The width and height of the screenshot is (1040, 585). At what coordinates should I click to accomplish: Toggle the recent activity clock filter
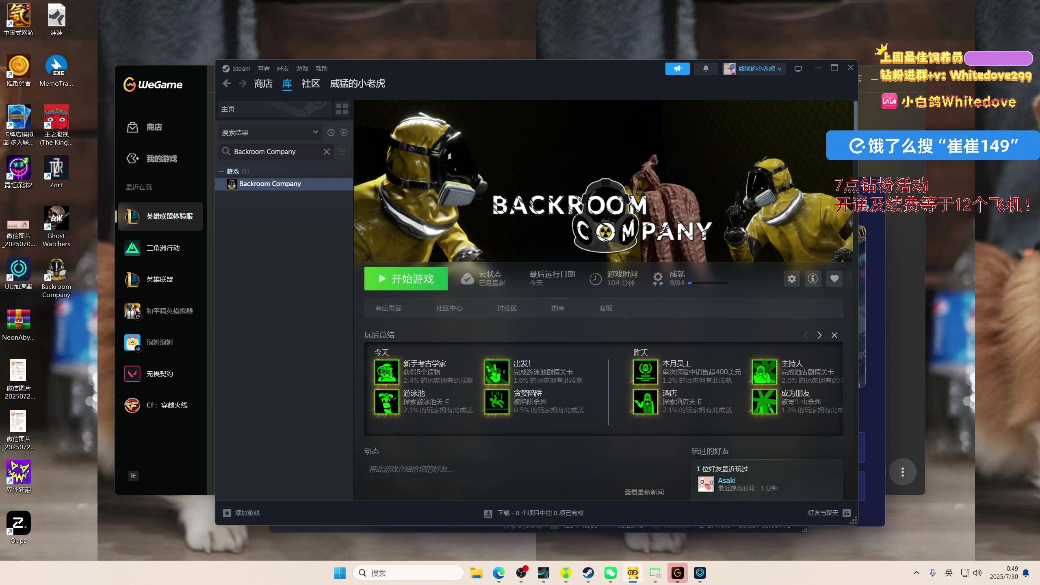click(x=331, y=132)
